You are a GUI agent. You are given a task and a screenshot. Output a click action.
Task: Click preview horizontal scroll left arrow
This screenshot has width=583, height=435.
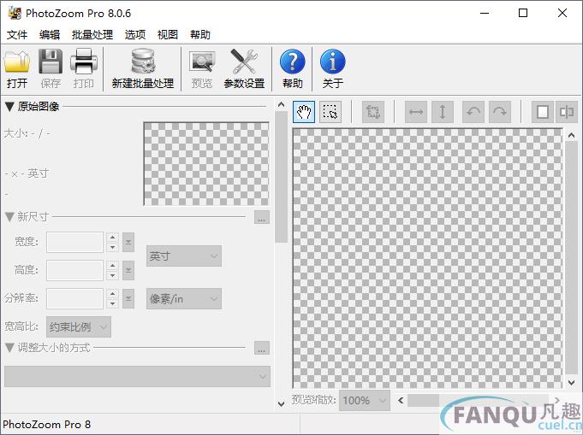[x=401, y=401]
